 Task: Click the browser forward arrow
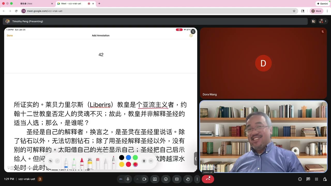(10, 11)
